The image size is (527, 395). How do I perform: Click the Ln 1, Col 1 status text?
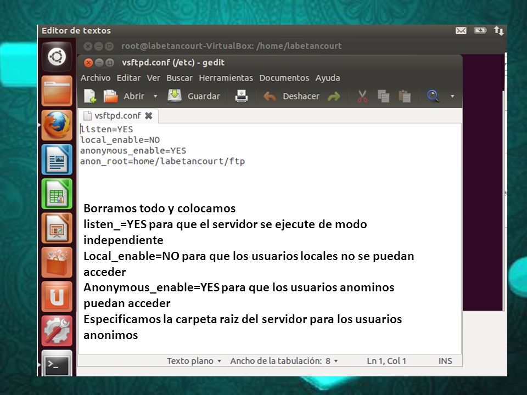click(386, 361)
